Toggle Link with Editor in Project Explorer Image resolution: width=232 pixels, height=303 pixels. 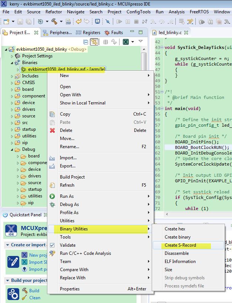(94, 42)
